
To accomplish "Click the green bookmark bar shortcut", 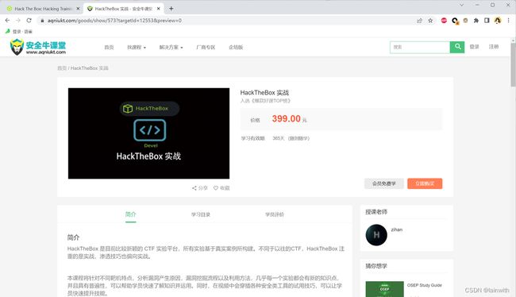I will pos(19,32).
